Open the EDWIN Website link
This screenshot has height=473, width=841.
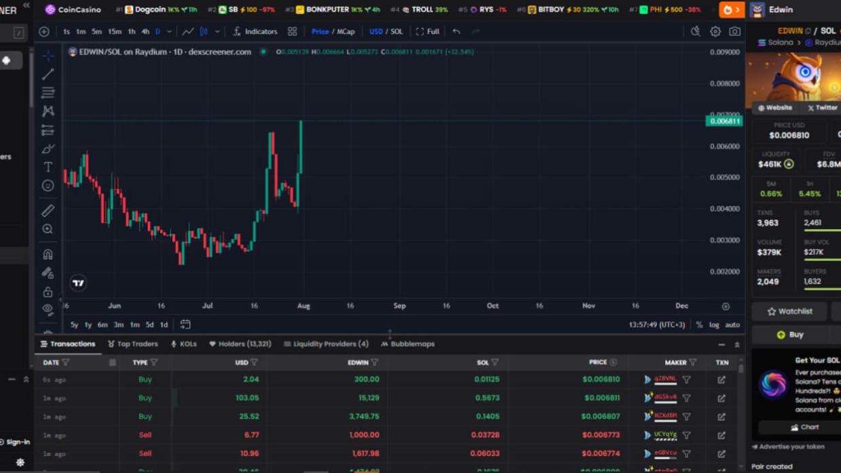(x=775, y=108)
